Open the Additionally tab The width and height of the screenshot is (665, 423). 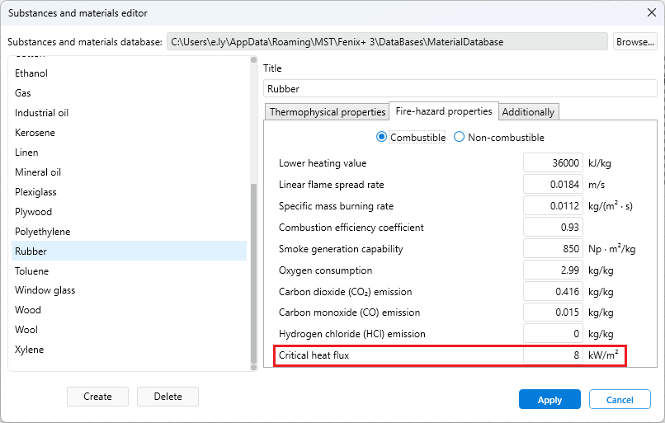(x=529, y=112)
